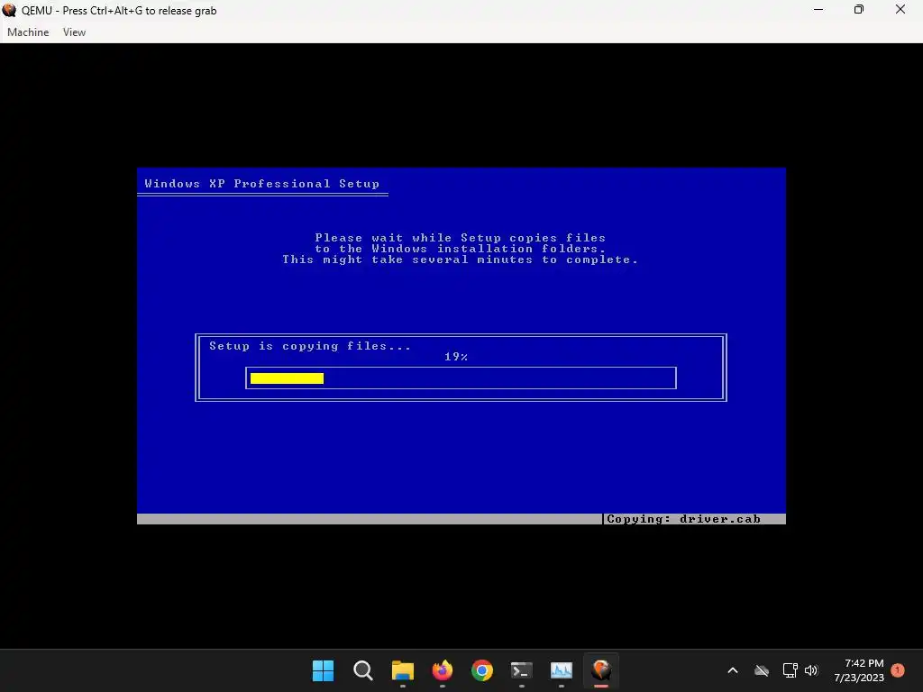Click 'Copying: driver.cab' status text

683,519
